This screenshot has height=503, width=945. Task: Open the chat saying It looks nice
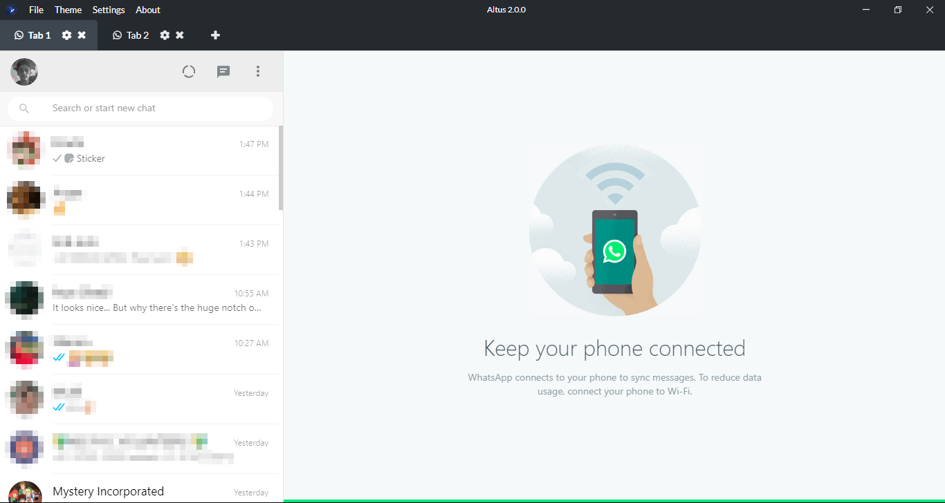coord(139,300)
